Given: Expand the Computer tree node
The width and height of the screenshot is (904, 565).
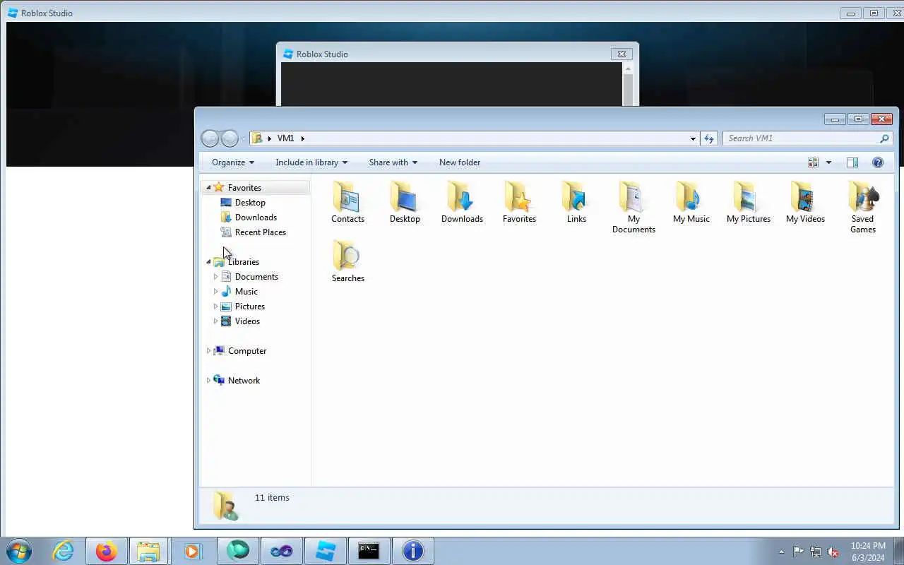Looking at the screenshot, I should coord(208,351).
